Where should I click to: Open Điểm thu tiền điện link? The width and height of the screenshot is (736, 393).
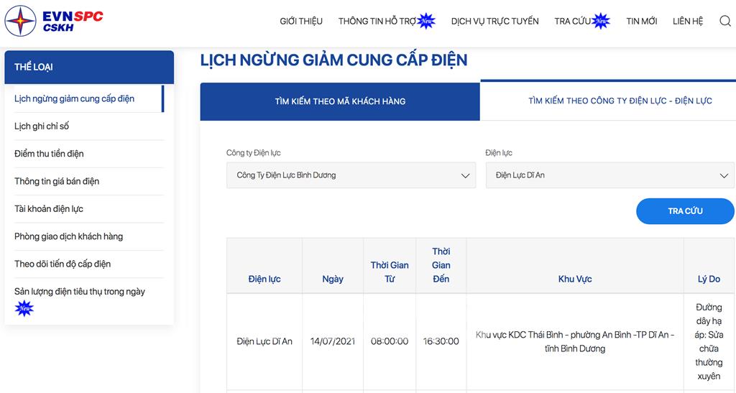(49, 154)
